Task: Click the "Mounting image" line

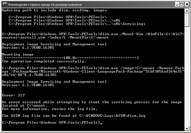Action: [18, 54]
